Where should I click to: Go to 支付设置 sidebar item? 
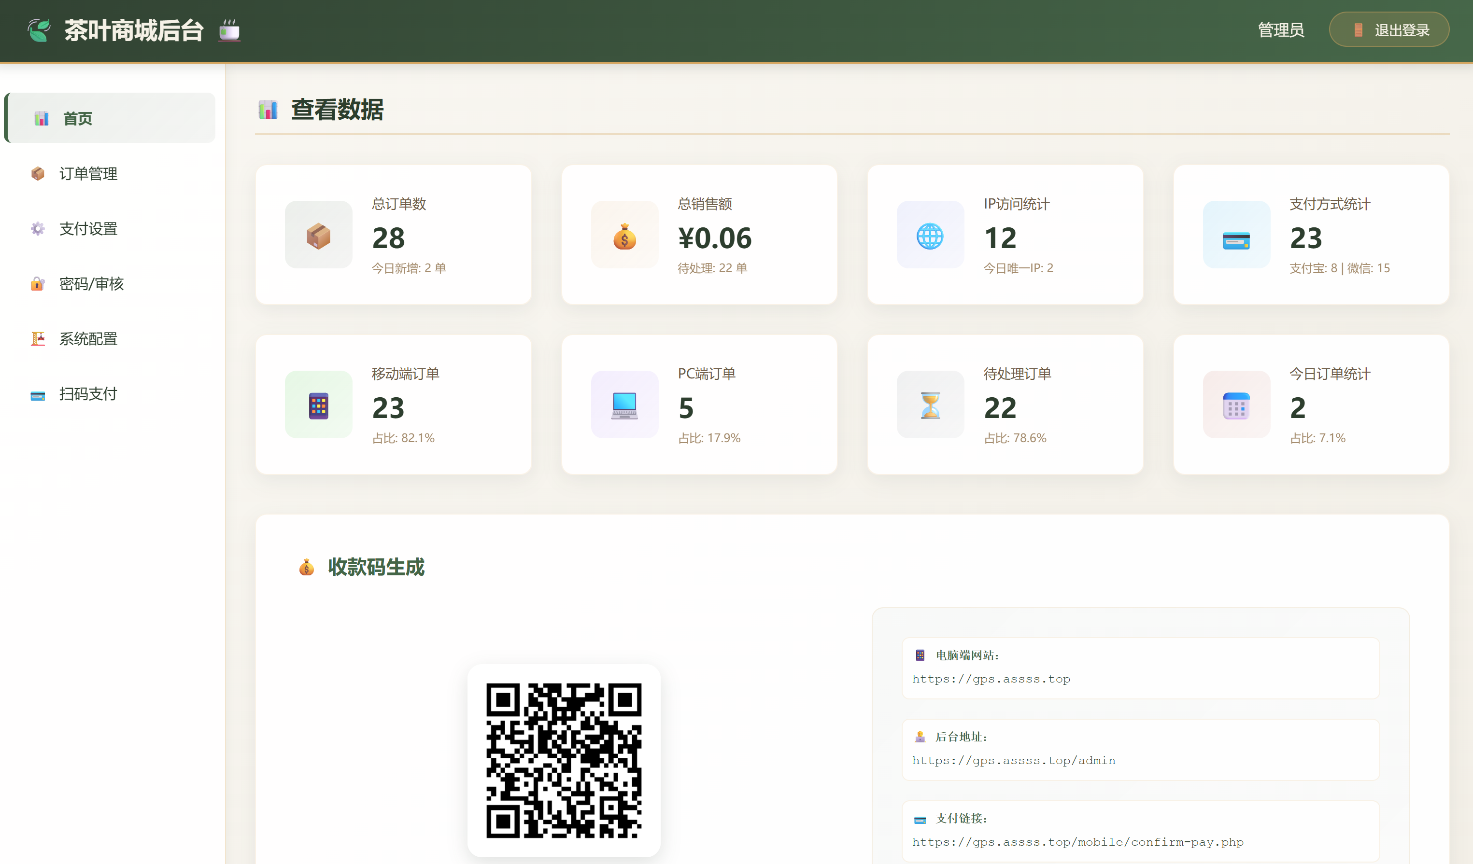tap(88, 228)
